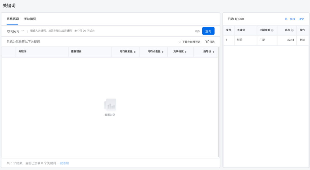Sort by 指导价 using its sort arrows
The width and height of the screenshot is (310, 170).
tap(213, 52)
